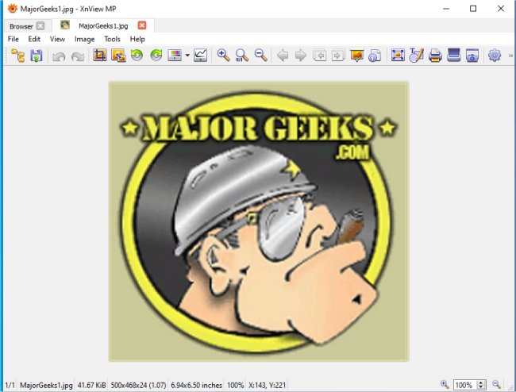Image resolution: width=516 pixels, height=392 pixels.
Task: Click the color adjustments icon
Action: pos(175,56)
